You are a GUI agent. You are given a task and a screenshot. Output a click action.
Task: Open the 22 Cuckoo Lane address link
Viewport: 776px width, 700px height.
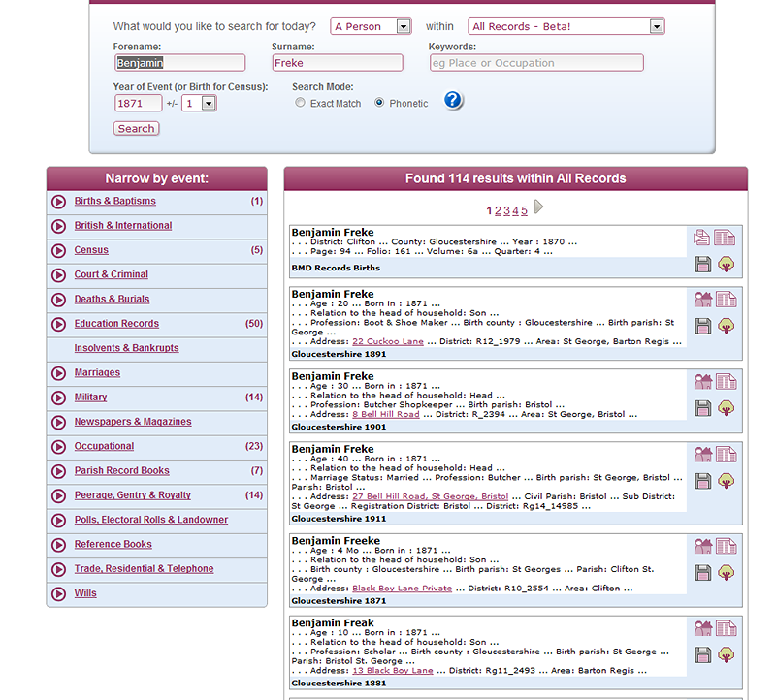pos(388,341)
